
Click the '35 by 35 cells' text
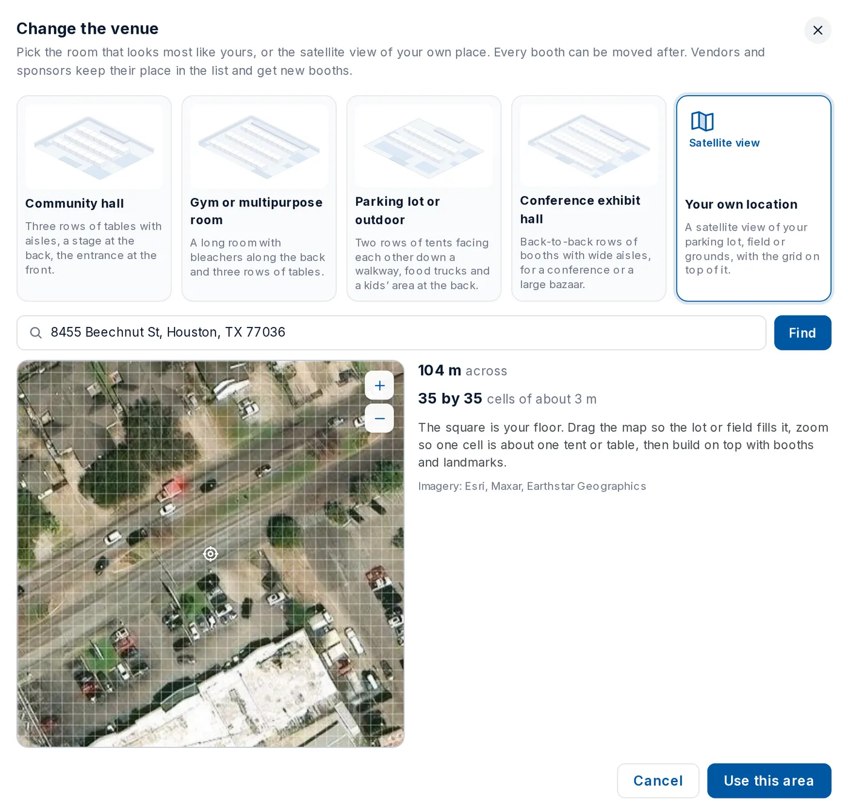click(507, 399)
